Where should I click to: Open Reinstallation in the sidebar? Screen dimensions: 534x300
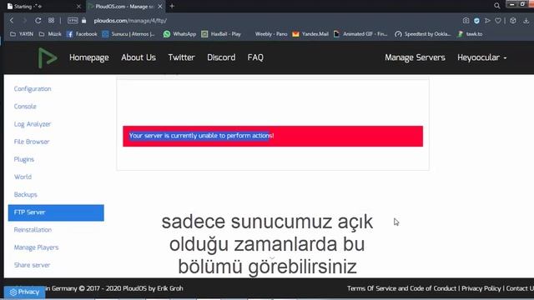33,230
